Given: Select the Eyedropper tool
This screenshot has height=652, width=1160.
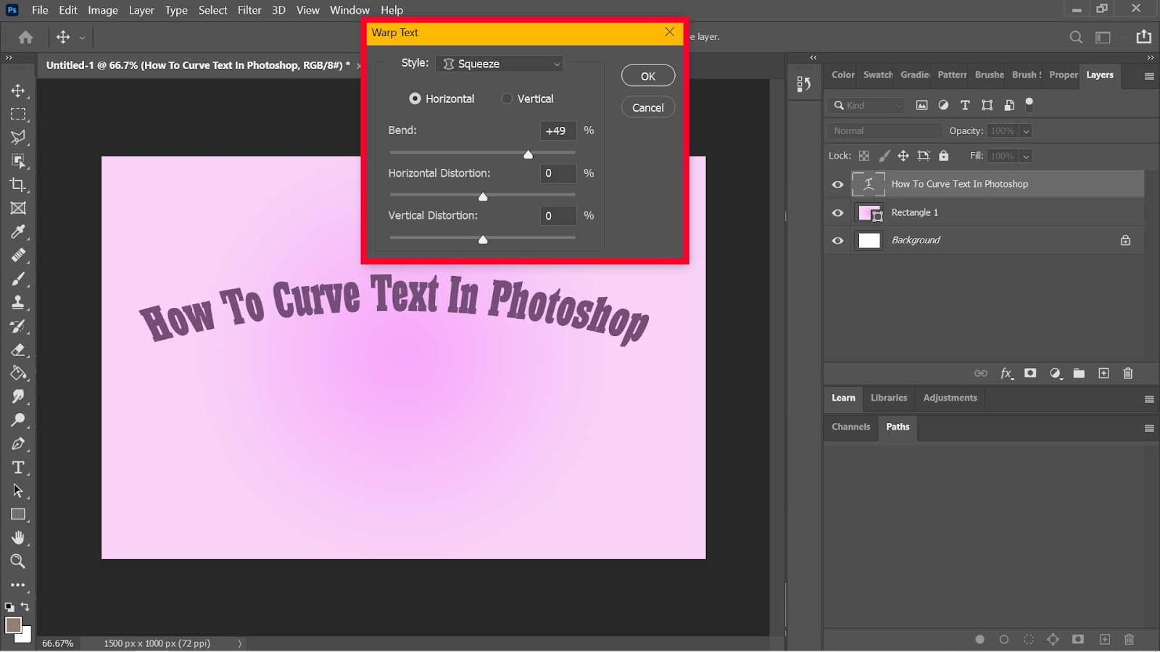Looking at the screenshot, I should (x=18, y=232).
